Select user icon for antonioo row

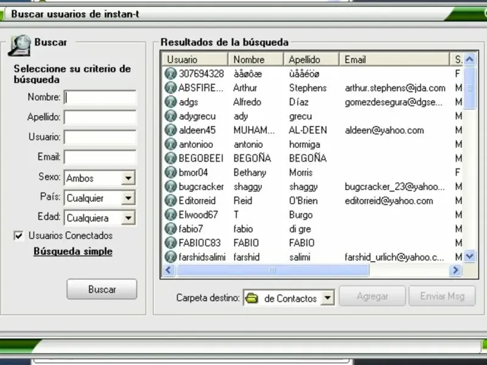[170, 144]
